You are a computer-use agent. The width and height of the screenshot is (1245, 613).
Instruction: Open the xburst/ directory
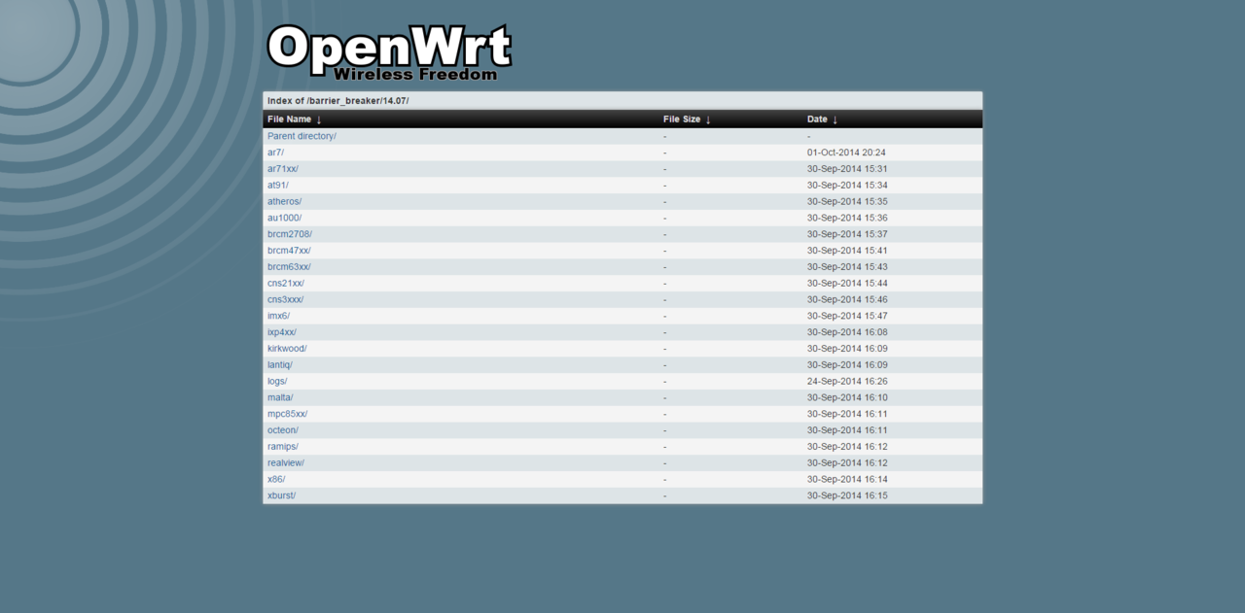281,495
